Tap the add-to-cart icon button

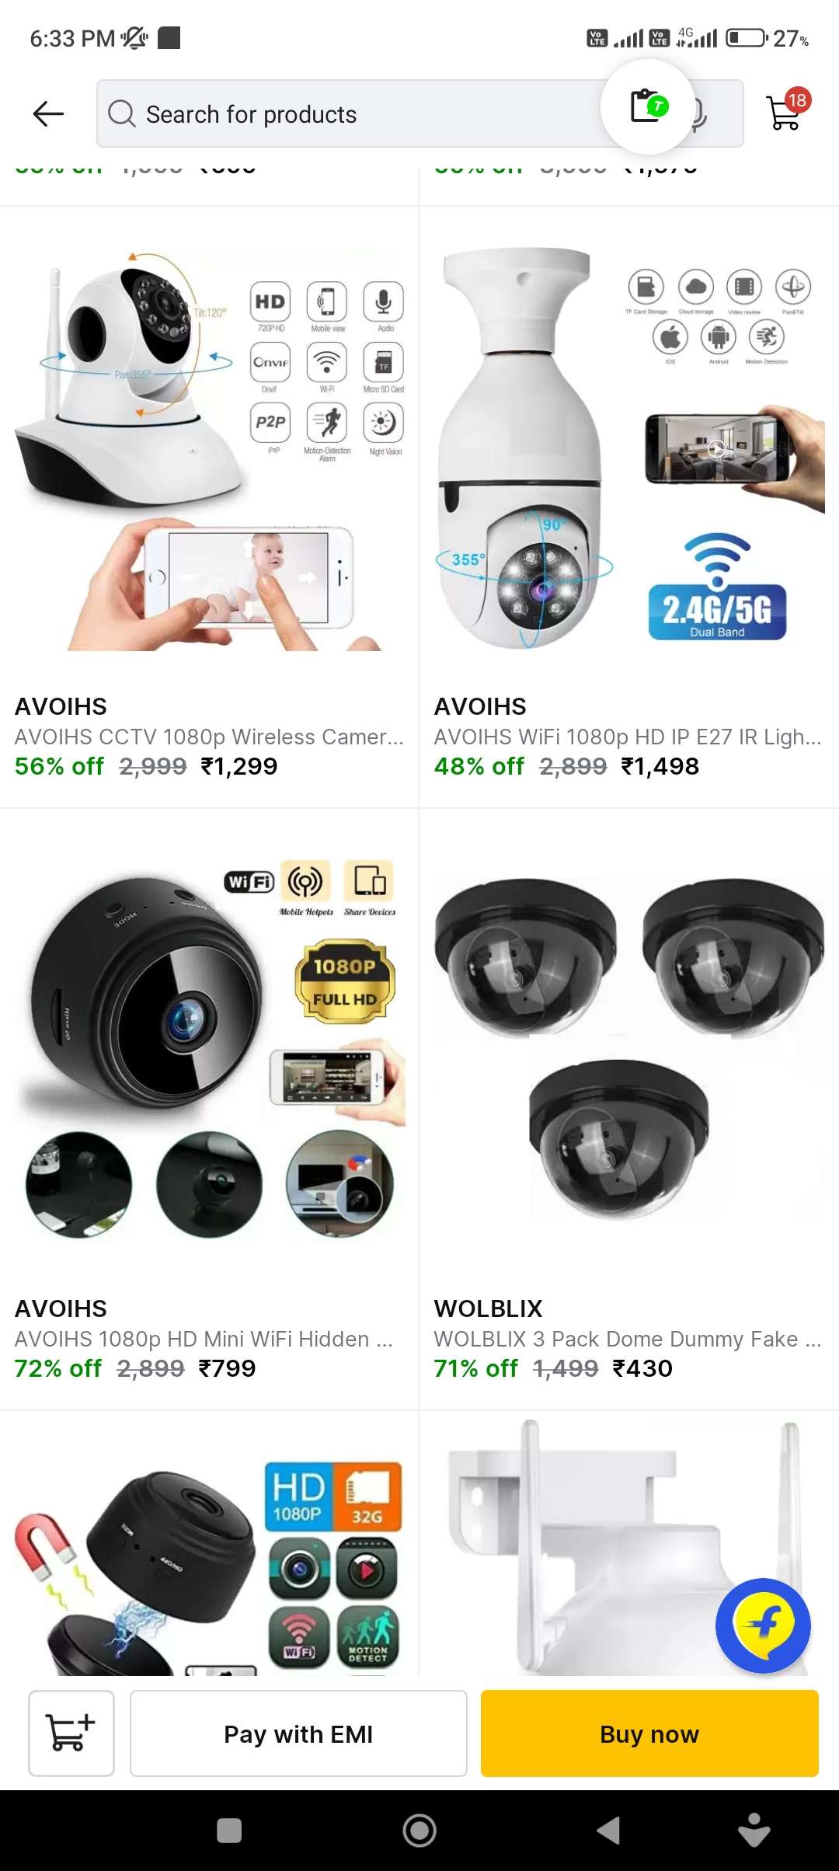(x=71, y=1733)
